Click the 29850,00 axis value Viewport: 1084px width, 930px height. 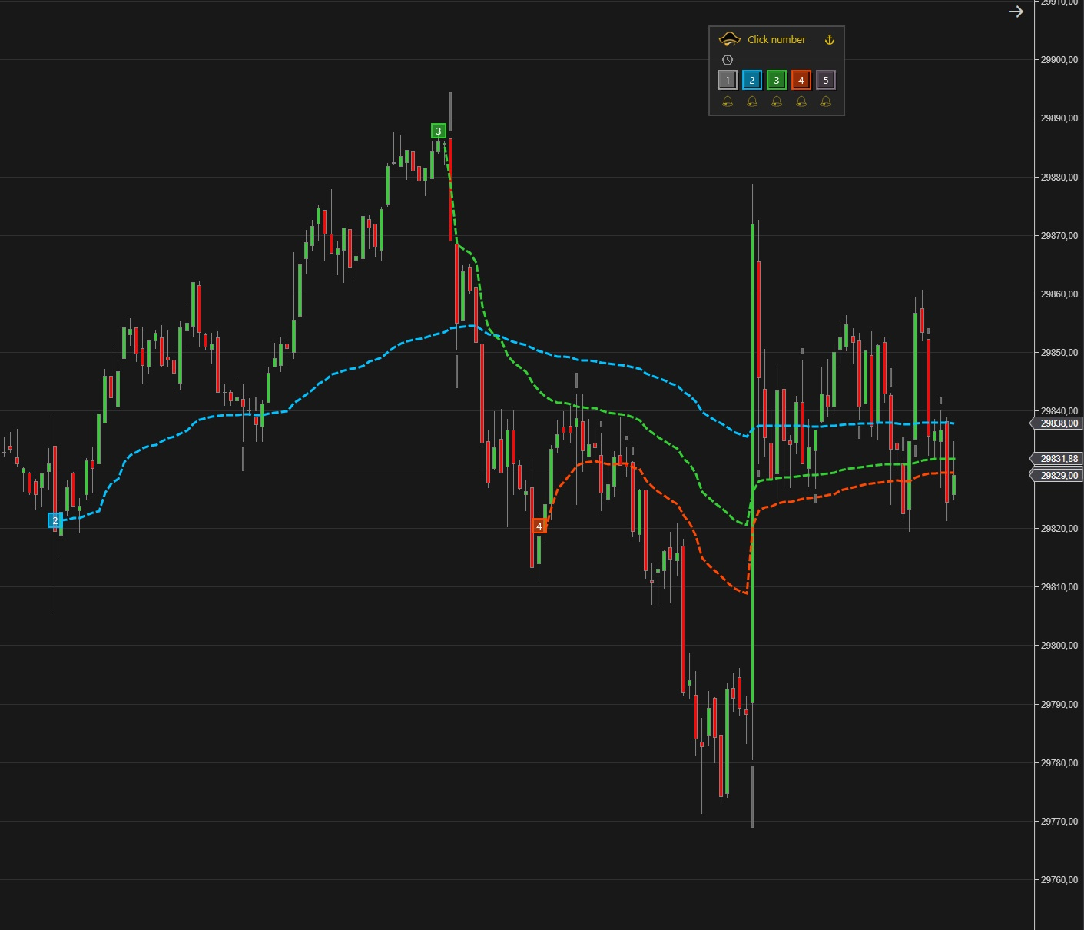pos(1059,353)
